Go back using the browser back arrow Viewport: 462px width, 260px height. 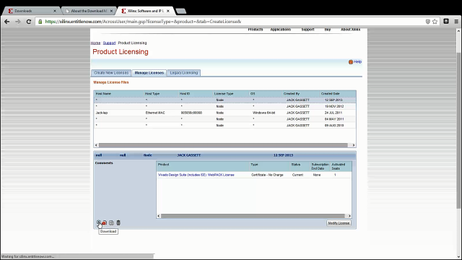7,22
